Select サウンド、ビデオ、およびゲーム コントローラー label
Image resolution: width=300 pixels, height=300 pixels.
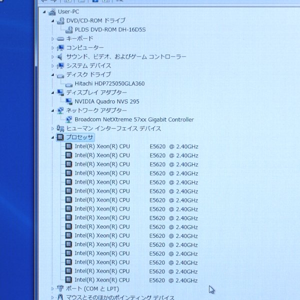(x=126, y=56)
